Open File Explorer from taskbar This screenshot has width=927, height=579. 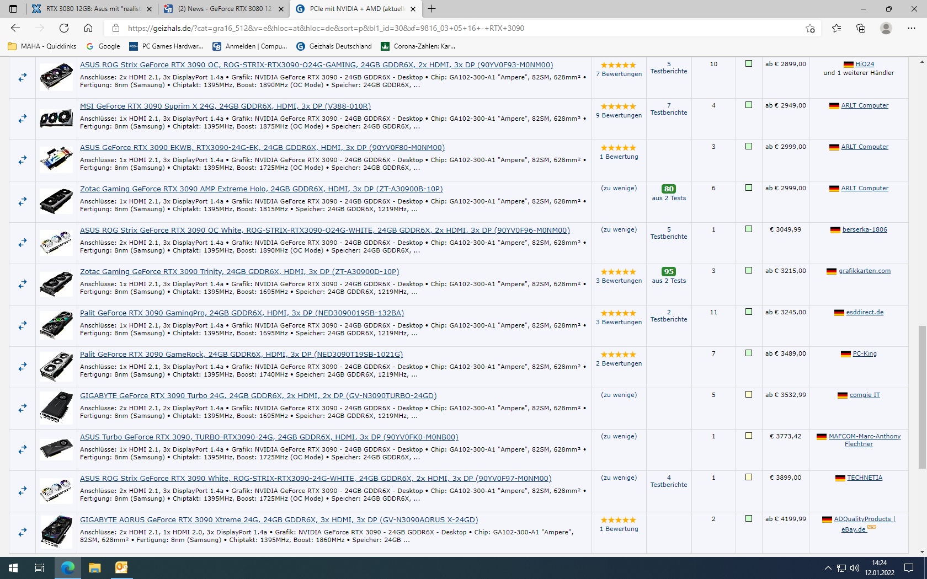pos(94,567)
